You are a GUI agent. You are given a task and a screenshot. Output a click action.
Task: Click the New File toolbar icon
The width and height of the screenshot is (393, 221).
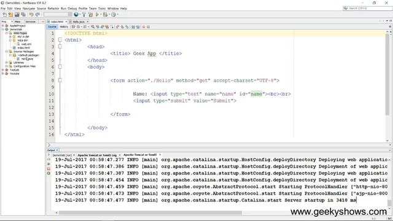[x=4, y=15]
